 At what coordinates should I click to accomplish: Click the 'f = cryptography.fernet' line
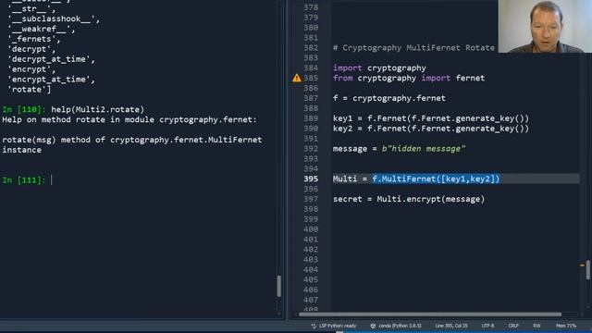[388, 98]
